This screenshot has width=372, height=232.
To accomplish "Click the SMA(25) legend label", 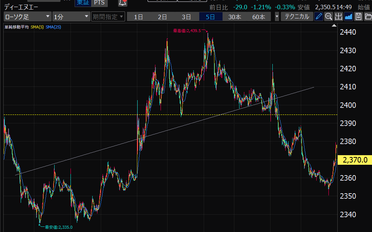I will pyautogui.click(x=54, y=27).
